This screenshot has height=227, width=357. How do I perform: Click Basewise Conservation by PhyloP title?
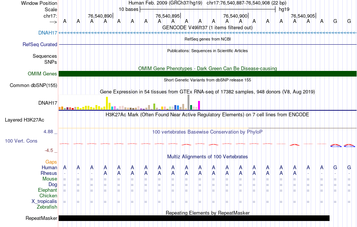[x=207, y=132]
